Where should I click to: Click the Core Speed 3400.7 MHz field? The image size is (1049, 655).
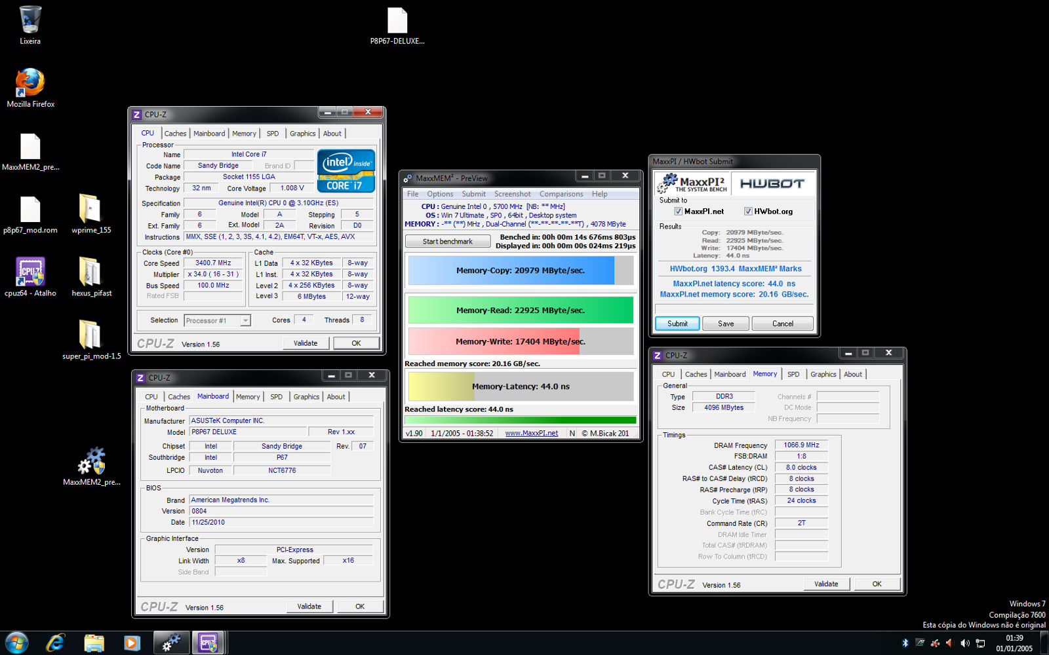pos(213,263)
